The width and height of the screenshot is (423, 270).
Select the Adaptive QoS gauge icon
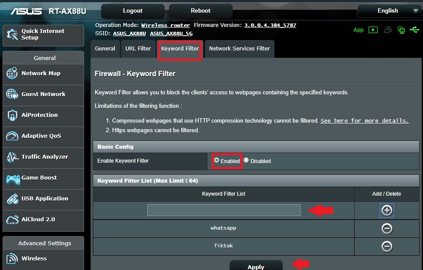tap(12, 136)
